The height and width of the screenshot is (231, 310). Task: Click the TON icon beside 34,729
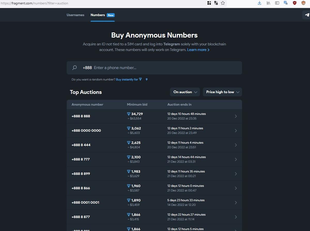click(129, 114)
